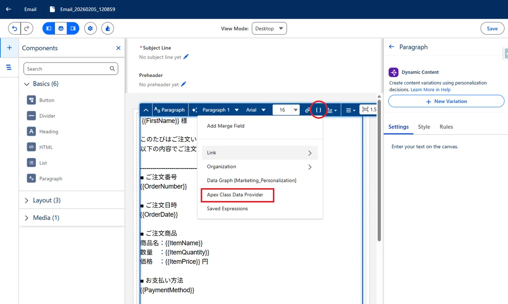The image size is (508, 304).
Task: Expand the Media (1) section
Action: click(41, 218)
